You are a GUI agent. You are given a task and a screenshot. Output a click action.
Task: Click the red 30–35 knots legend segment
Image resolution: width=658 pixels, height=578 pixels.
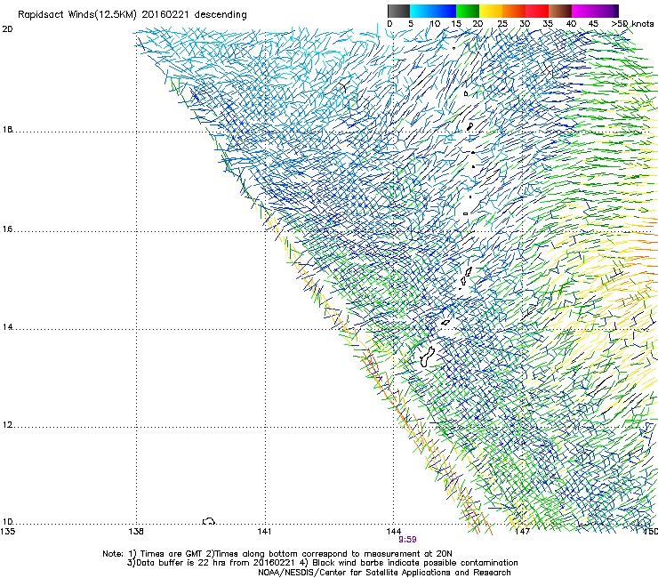(x=537, y=11)
